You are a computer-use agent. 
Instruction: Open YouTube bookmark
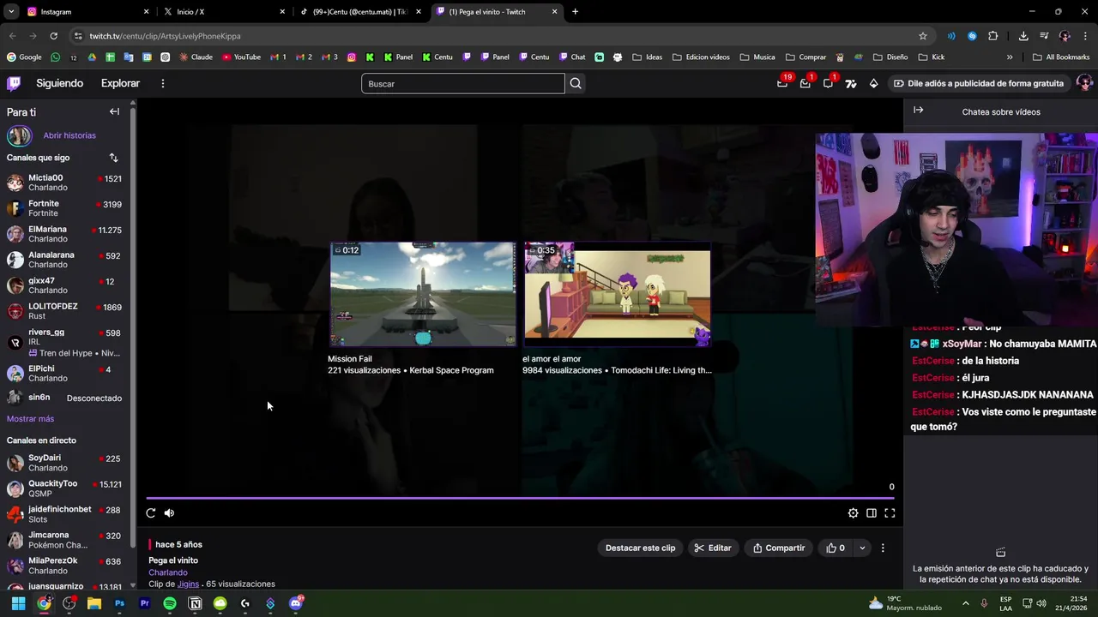click(x=241, y=57)
